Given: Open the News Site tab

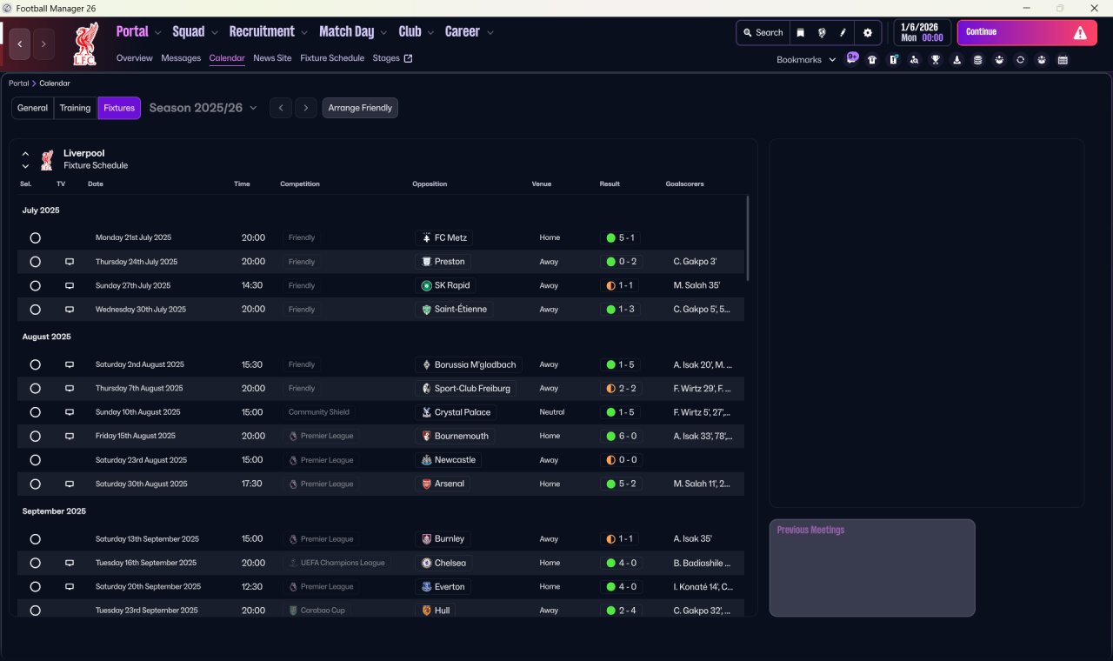Looking at the screenshot, I should (272, 58).
